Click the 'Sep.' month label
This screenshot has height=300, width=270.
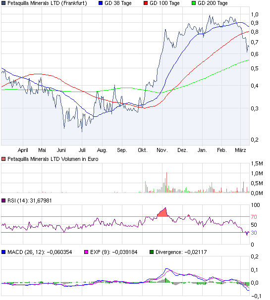[x=122, y=150]
